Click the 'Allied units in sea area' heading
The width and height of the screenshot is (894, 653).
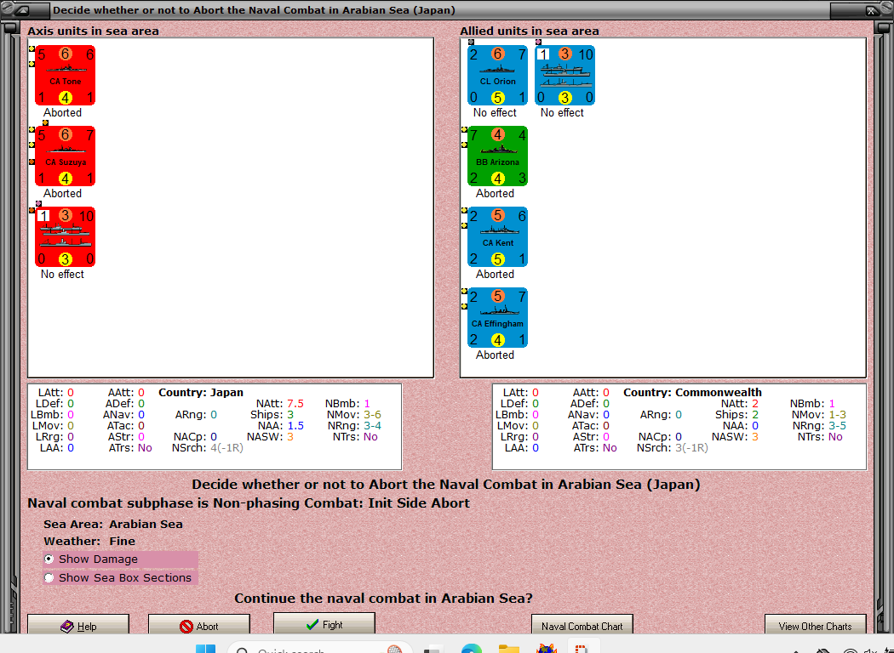pyautogui.click(x=529, y=31)
